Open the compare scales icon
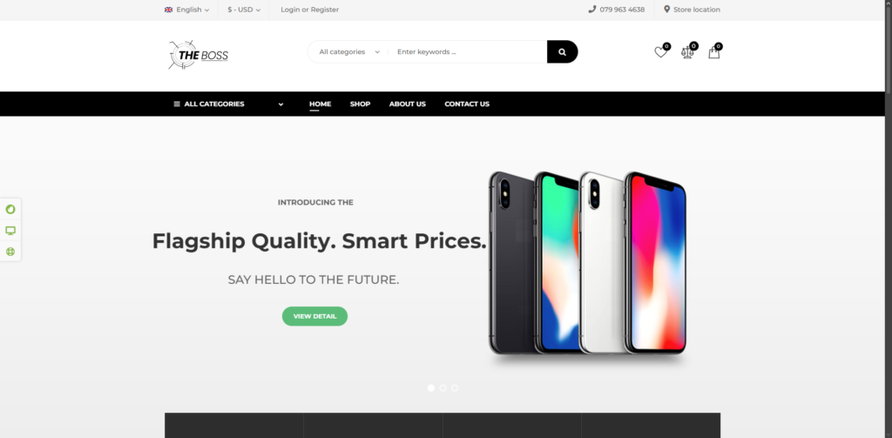Image resolution: width=892 pixels, height=438 pixels. coord(687,52)
